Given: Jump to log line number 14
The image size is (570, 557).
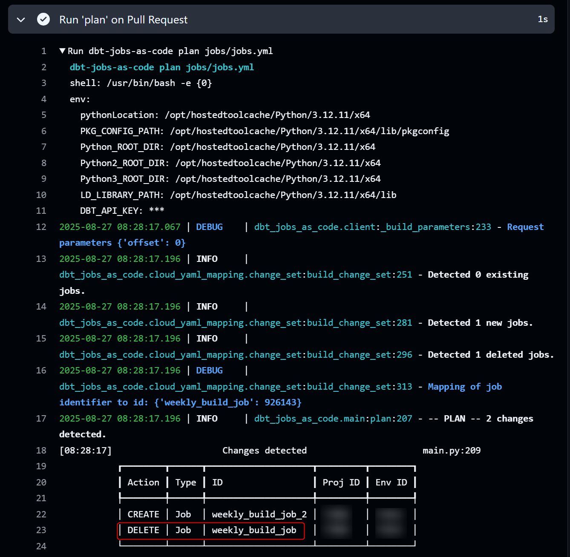Looking at the screenshot, I should click(x=41, y=307).
